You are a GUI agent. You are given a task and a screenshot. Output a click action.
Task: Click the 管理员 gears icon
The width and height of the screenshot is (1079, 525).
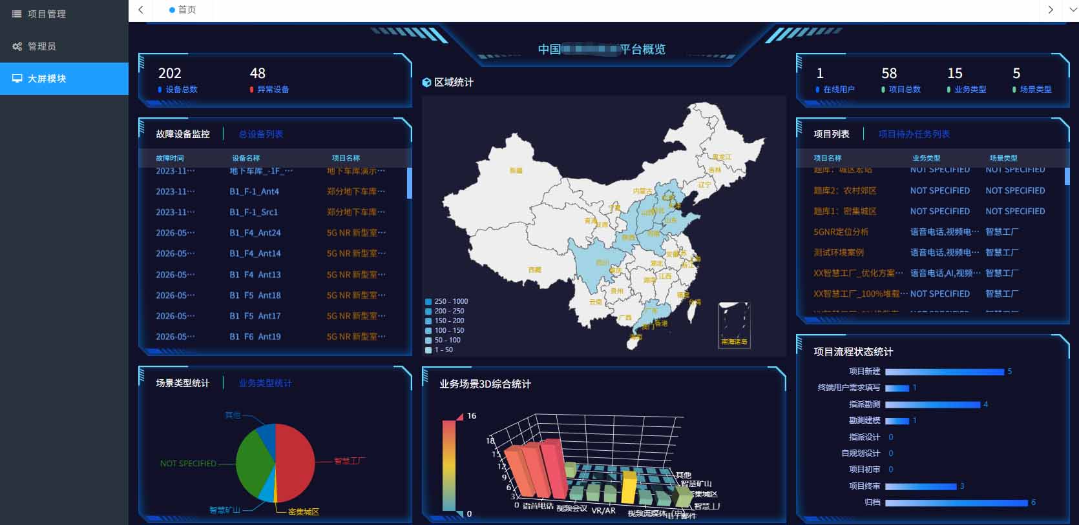point(17,46)
